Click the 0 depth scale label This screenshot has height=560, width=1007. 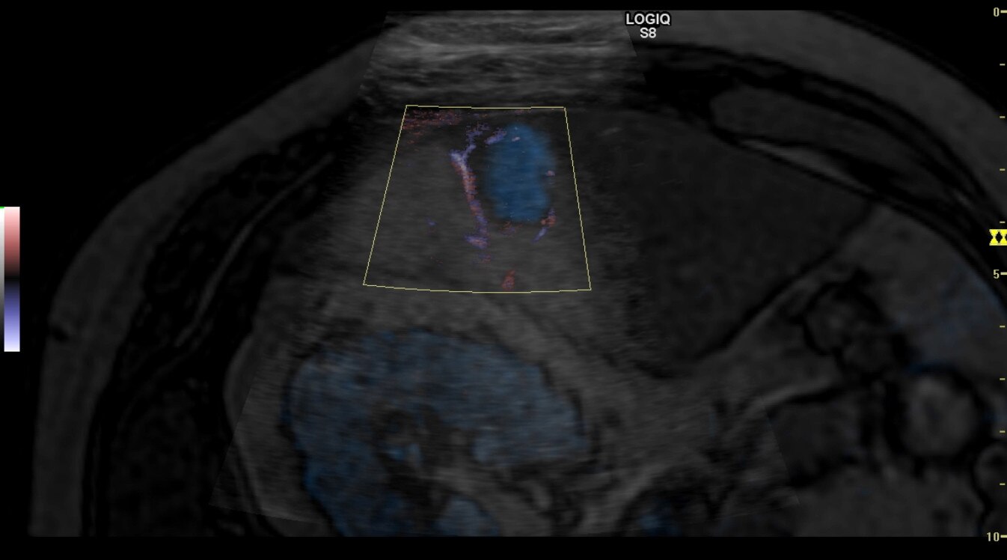click(996, 12)
